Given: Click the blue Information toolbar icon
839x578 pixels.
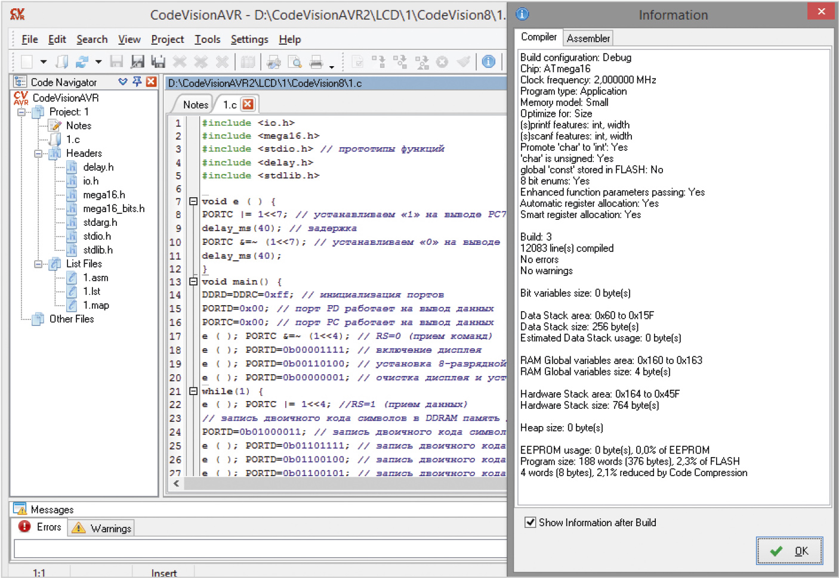Looking at the screenshot, I should (x=489, y=61).
